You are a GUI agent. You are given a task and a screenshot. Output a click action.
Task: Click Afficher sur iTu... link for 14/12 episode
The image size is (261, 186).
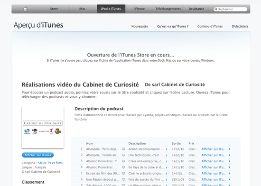(214, 173)
